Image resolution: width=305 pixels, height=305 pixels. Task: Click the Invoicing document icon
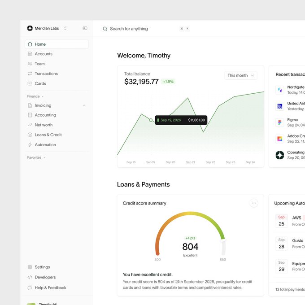click(30, 105)
